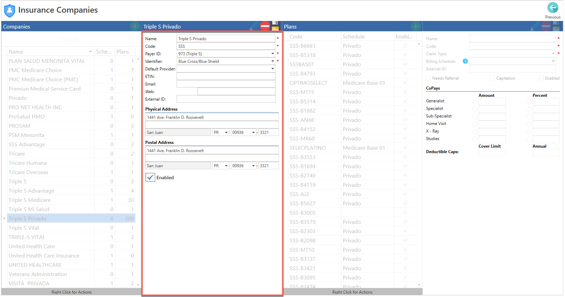Sort companies by Name column header

50,52
